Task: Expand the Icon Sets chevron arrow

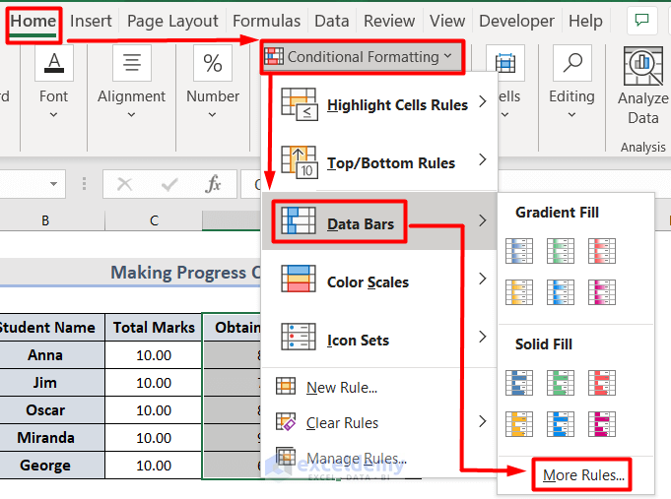Action: coord(483,337)
